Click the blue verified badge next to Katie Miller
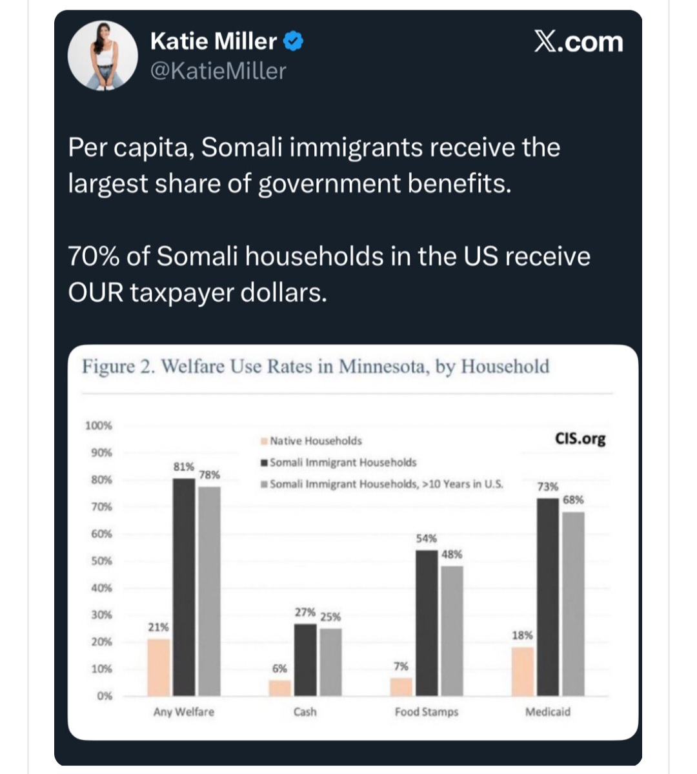Viewport: 697px width, 774px height. 294,42
